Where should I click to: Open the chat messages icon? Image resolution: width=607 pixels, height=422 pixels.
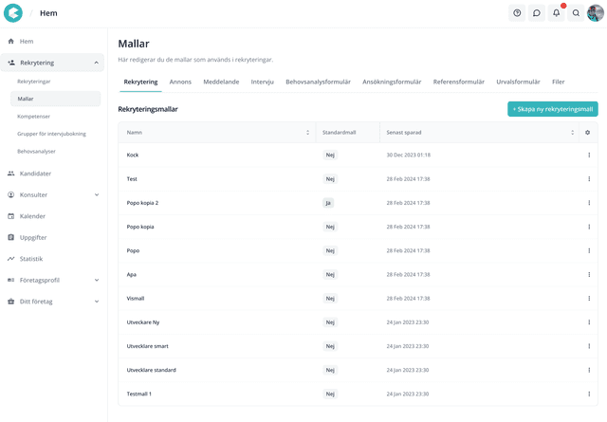[537, 13]
